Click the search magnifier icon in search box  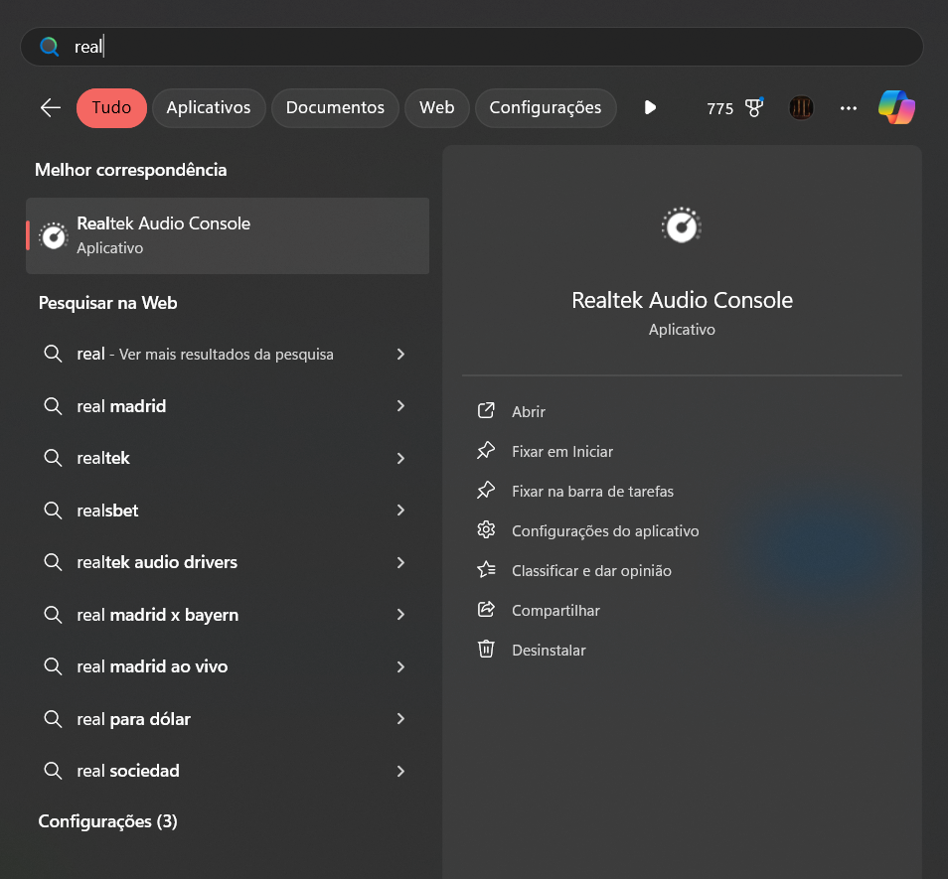tap(49, 47)
